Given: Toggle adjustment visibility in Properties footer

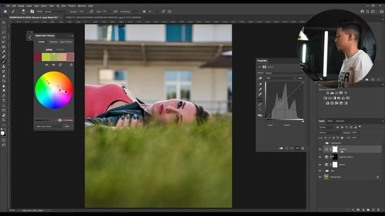Looking at the screenshot, I should (x=297, y=148).
